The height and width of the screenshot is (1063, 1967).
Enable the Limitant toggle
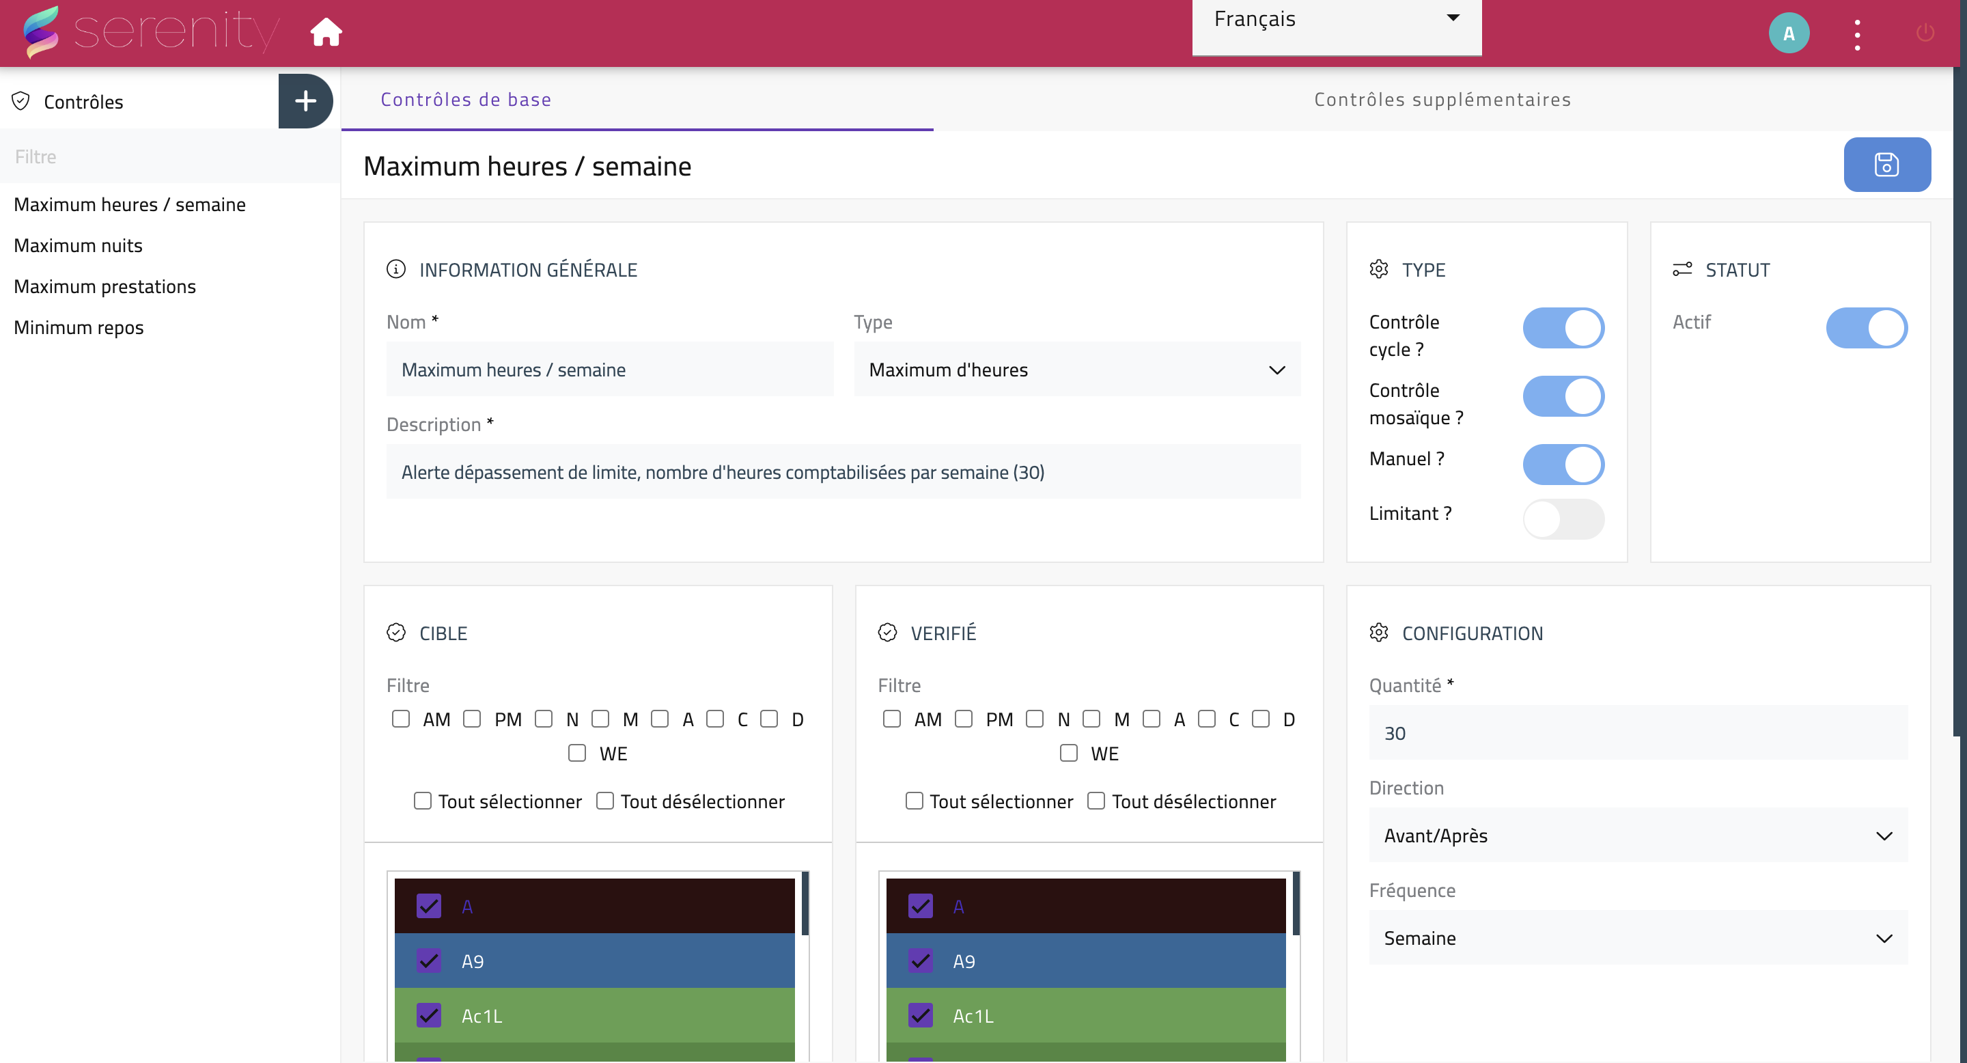coord(1563,519)
